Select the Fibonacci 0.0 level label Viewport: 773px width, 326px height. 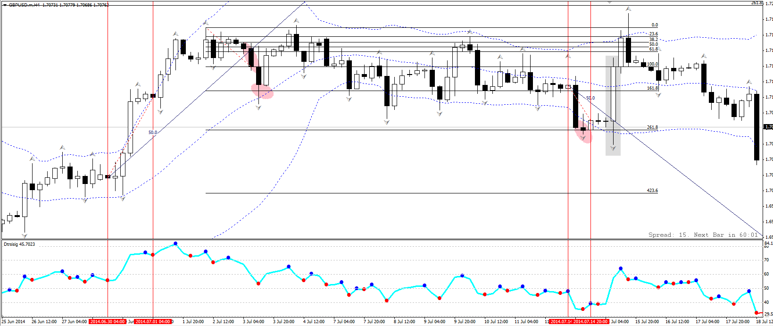point(654,25)
